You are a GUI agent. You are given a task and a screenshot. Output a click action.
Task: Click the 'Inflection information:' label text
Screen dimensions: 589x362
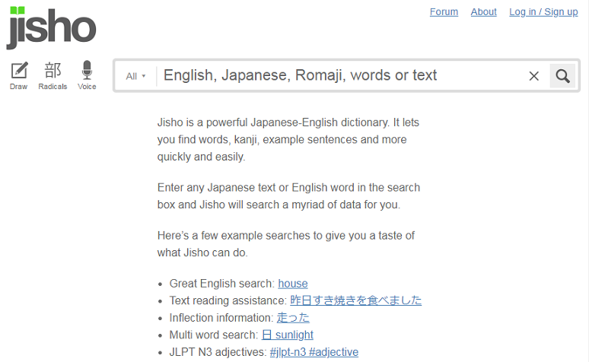[x=221, y=318]
